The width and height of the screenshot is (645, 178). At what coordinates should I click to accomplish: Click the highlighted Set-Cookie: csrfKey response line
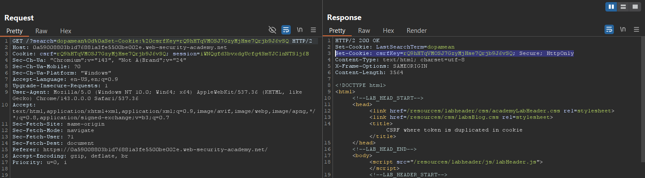pyautogui.click(x=454, y=54)
